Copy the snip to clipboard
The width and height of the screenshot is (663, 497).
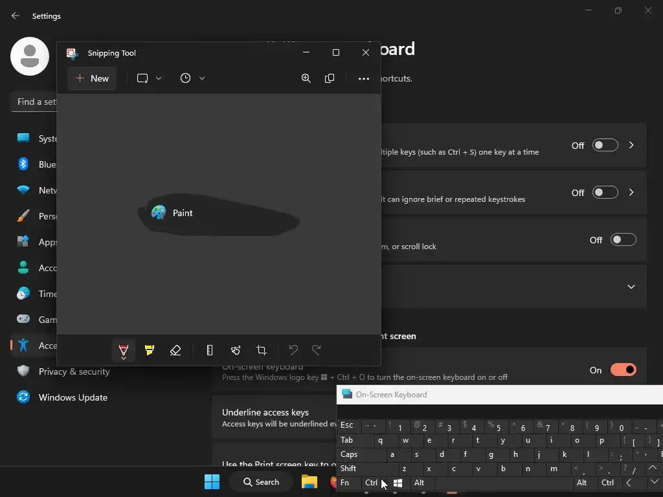click(x=330, y=78)
